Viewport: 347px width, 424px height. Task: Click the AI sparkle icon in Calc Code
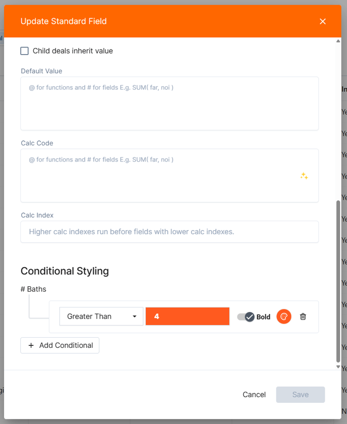pyautogui.click(x=304, y=176)
